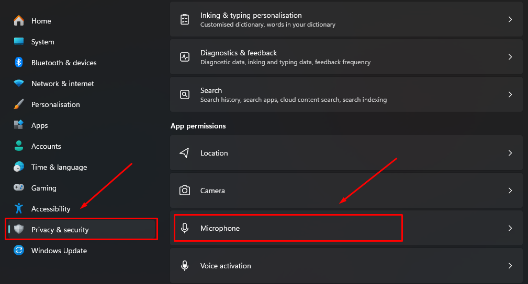Open Inking & typing personalisation title
The width and height of the screenshot is (528, 284).
pos(251,16)
